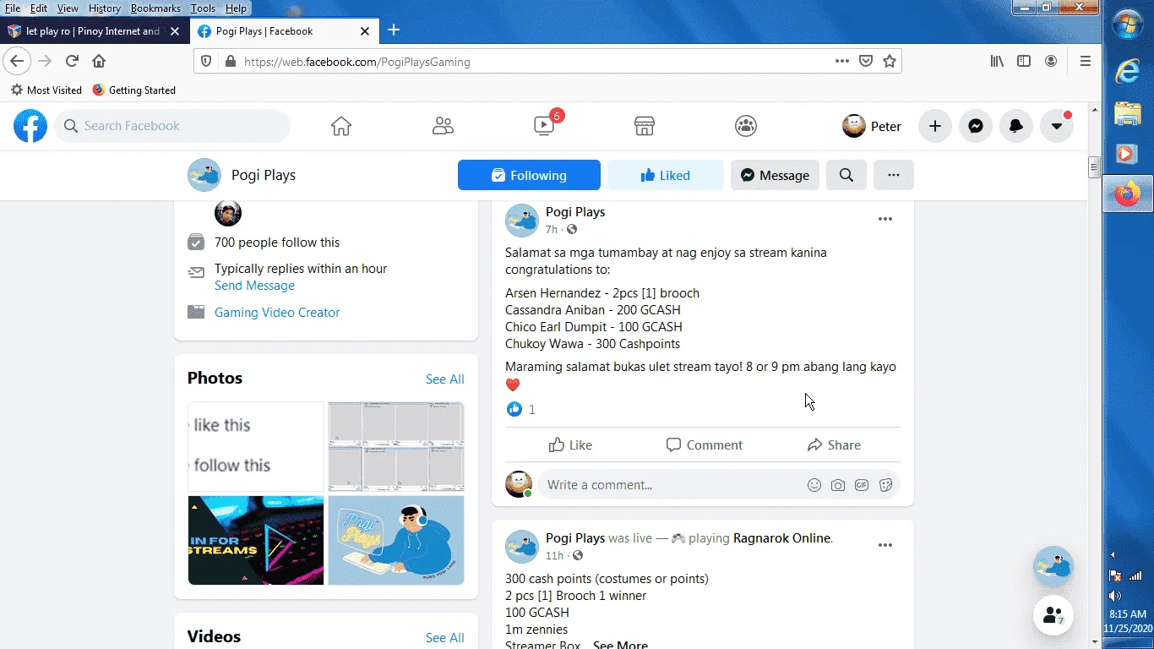
Task: Open Facebook Watch with 6 notifications
Action: [545, 125]
